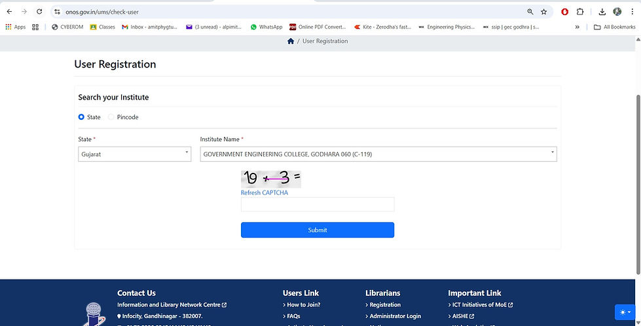Click the tab groups grid icon
The image size is (641, 326).
(35, 27)
